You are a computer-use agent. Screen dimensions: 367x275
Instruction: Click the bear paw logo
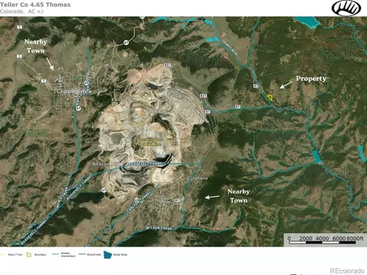click(346, 8)
